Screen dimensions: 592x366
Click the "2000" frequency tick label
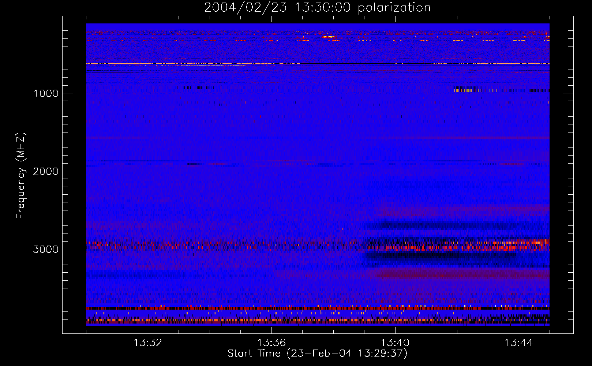46,171
